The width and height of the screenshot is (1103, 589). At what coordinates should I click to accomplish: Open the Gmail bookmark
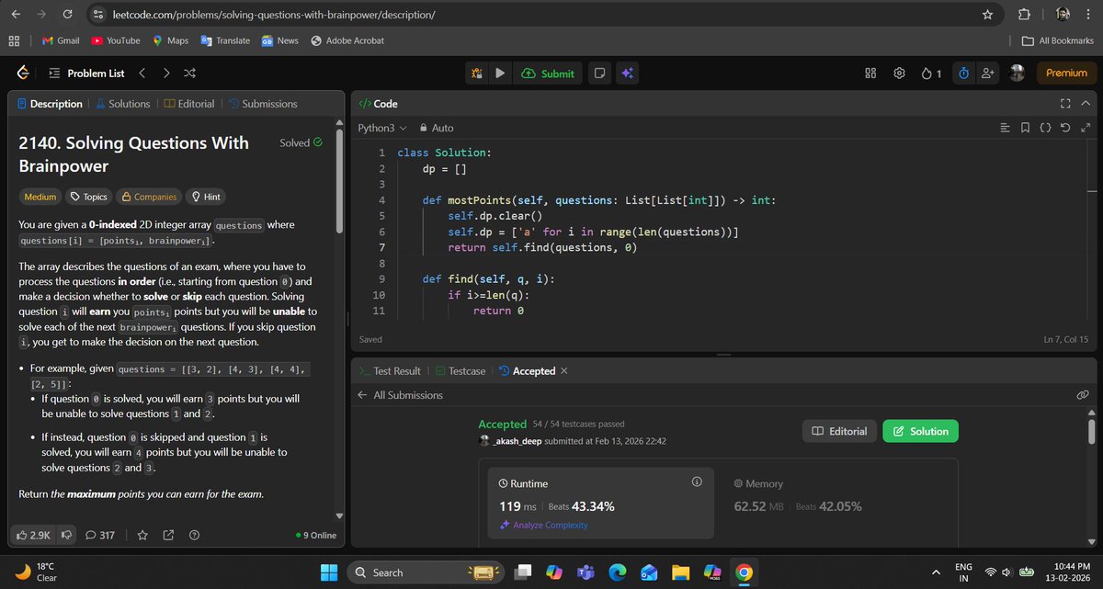pyautogui.click(x=61, y=40)
